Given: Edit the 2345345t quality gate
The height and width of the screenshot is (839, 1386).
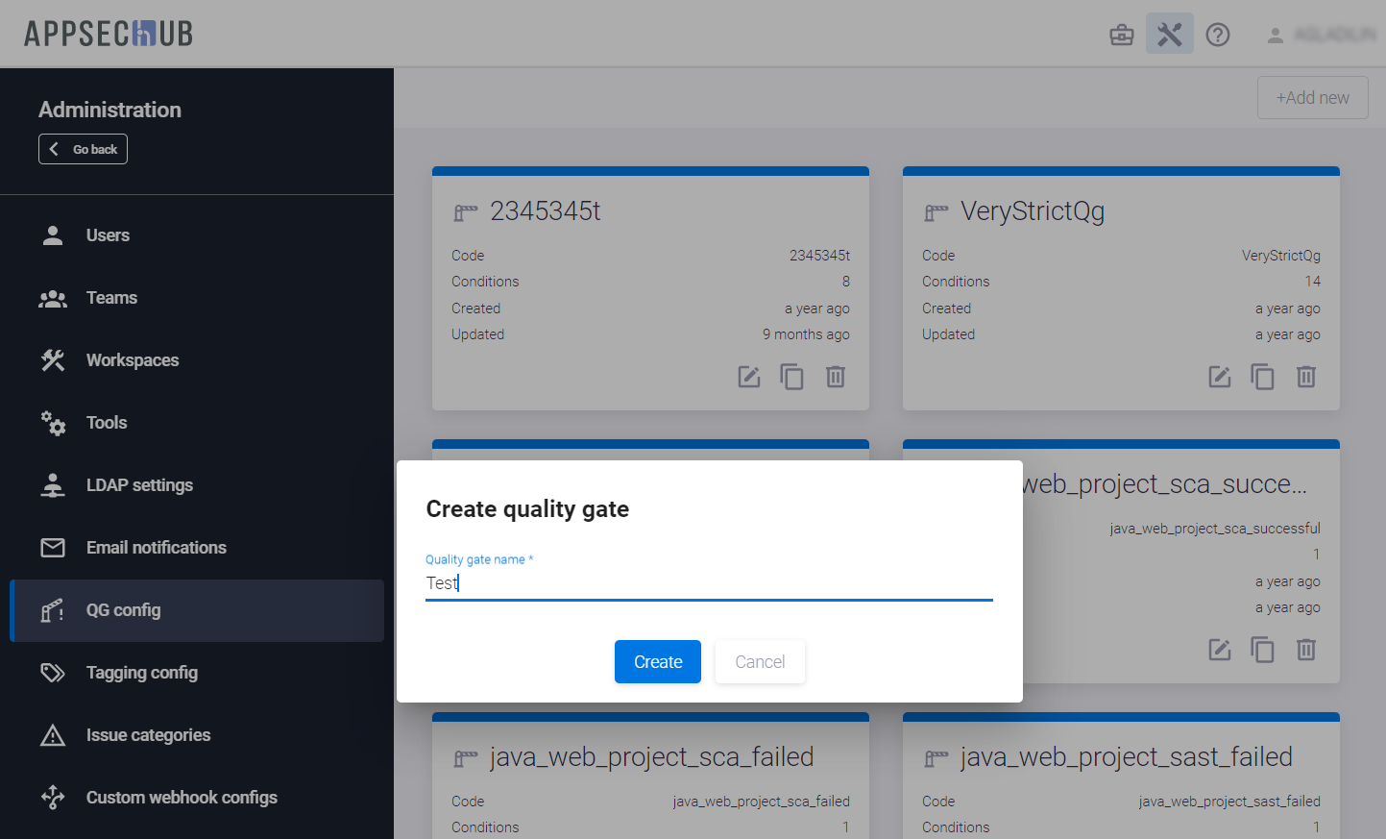Looking at the screenshot, I should [x=748, y=377].
